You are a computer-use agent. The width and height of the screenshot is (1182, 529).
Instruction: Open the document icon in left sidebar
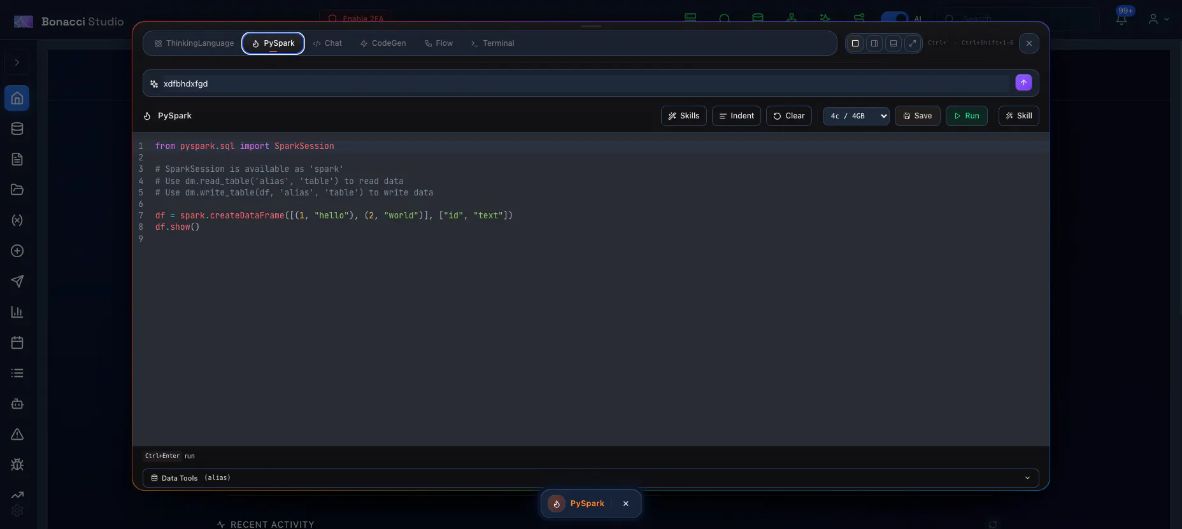[x=17, y=159]
